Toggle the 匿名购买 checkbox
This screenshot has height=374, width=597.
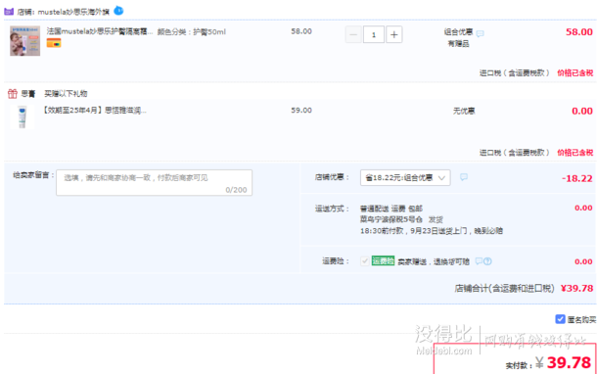click(x=560, y=319)
